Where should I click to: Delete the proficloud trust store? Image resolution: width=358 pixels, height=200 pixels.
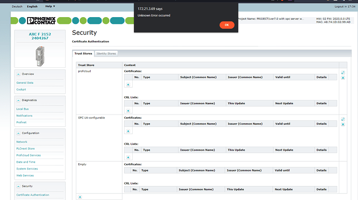[x=343, y=78]
